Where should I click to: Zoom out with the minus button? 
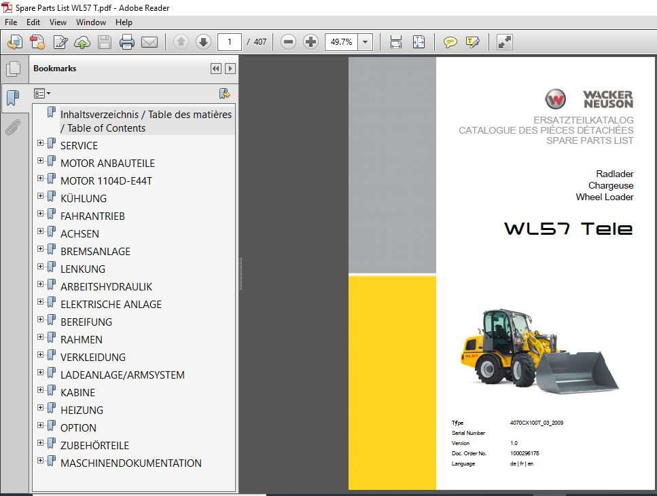coord(288,42)
